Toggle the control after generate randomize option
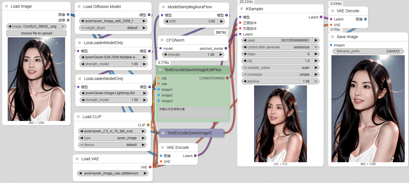 pos(280,47)
